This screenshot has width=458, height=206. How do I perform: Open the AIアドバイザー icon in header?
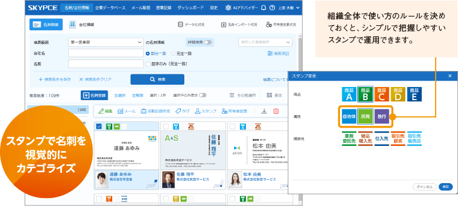pyautogui.click(x=228, y=8)
